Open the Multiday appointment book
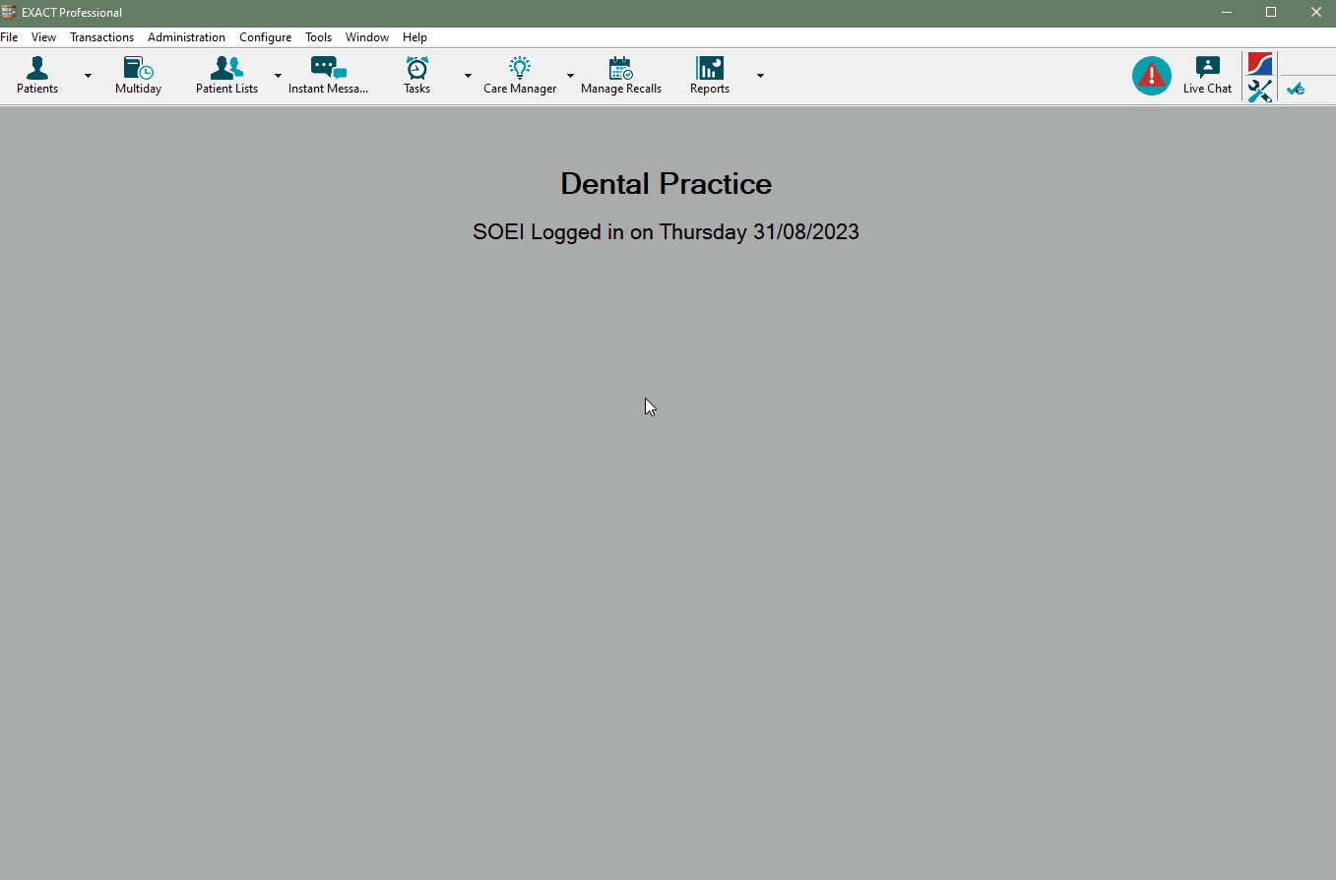The image size is (1336, 880). 138,76
